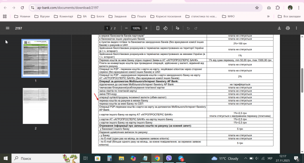Open the volume control in tray

[257, 158]
